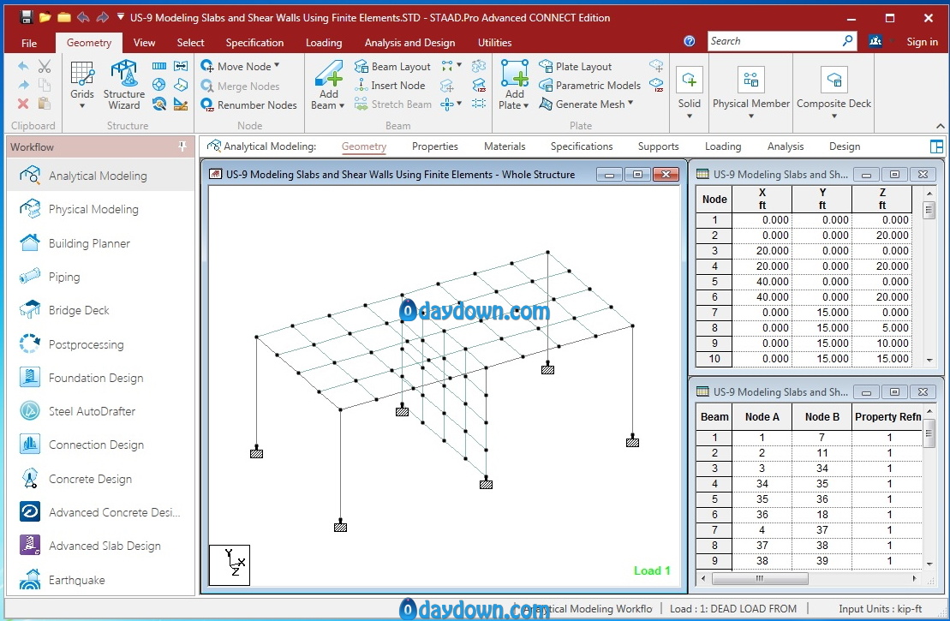Click Renumber Nodes
Image resolution: width=950 pixels, height=621 pixels.
click(x=249, y=104)
